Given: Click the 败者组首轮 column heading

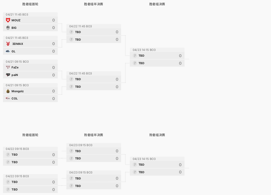Looking at the screenshot, I should (30, 135).
